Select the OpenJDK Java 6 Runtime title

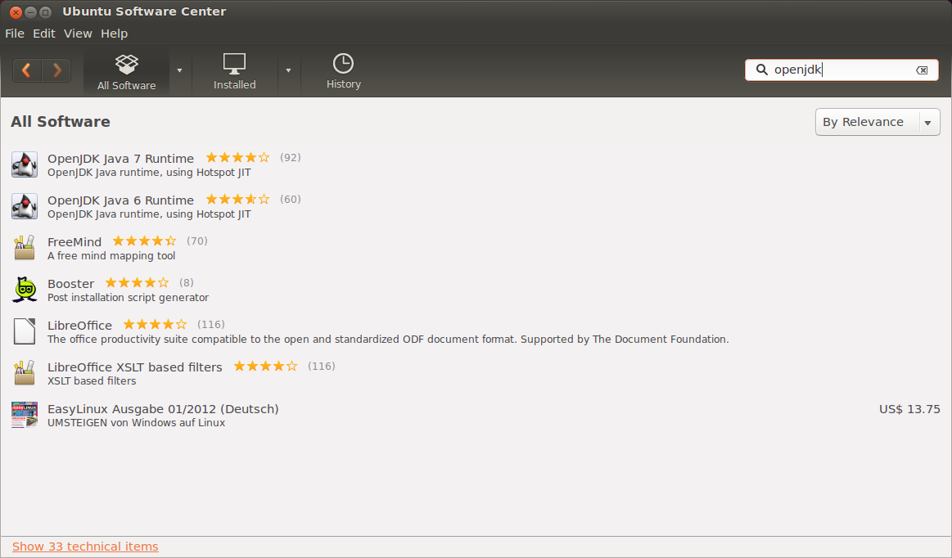pyautogui.click(x=121, y=200)
